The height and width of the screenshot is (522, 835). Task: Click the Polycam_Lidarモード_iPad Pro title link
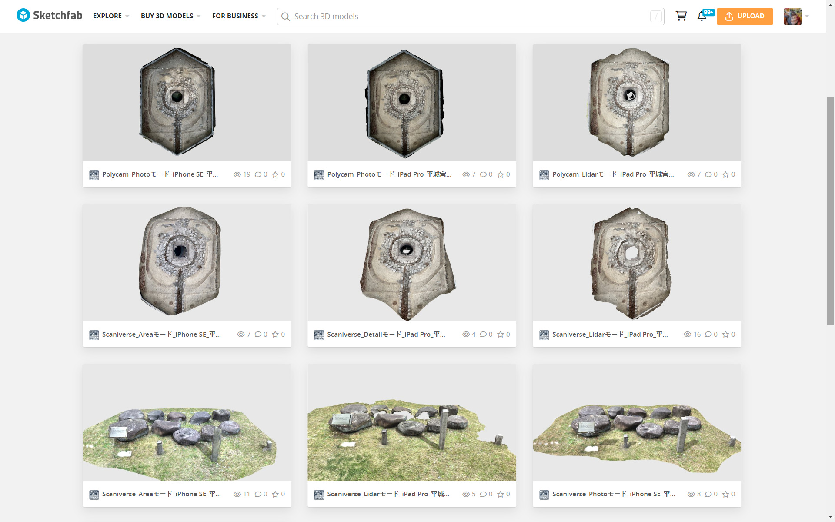613,174
